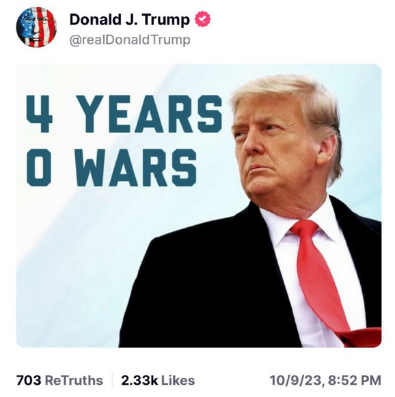Click the "4 YEARS" text in image
Image resolution: width=395 pixels, height=397 pixels.
click(124, 114)
